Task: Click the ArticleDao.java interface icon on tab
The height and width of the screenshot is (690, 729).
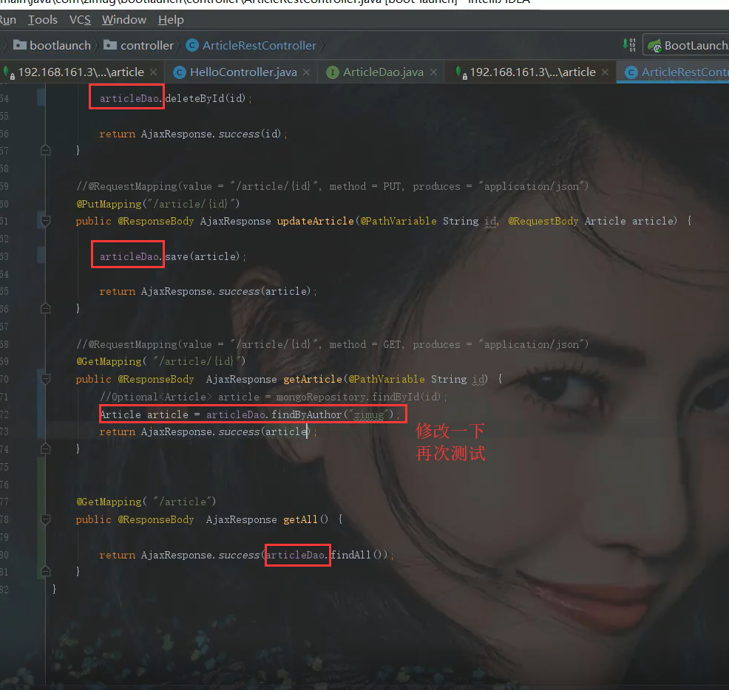Action: (x=333, y=72)
